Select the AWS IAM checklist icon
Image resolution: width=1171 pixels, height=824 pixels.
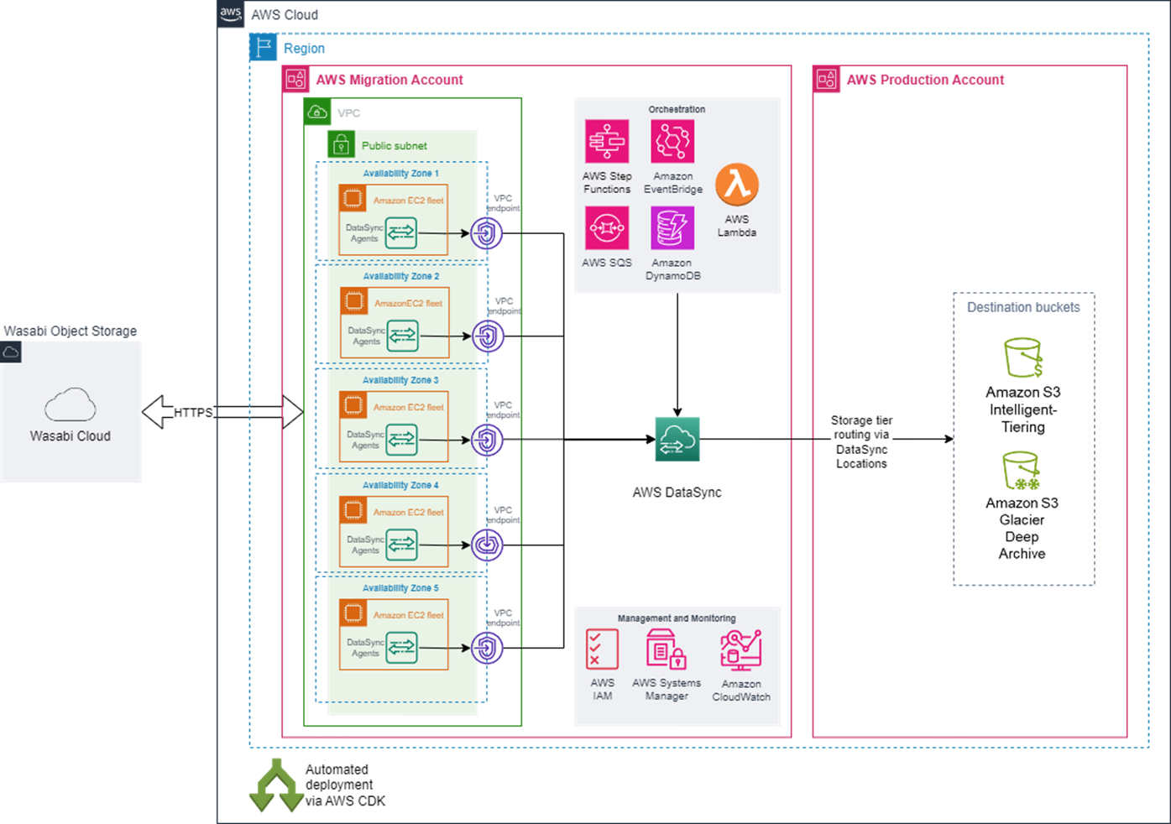tap(602, 648)
